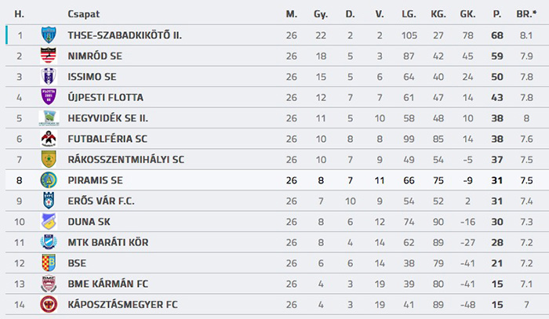Click the Nimród SE team logo
The width and height of the screenshot is (549, 319).
pos(49,56)
